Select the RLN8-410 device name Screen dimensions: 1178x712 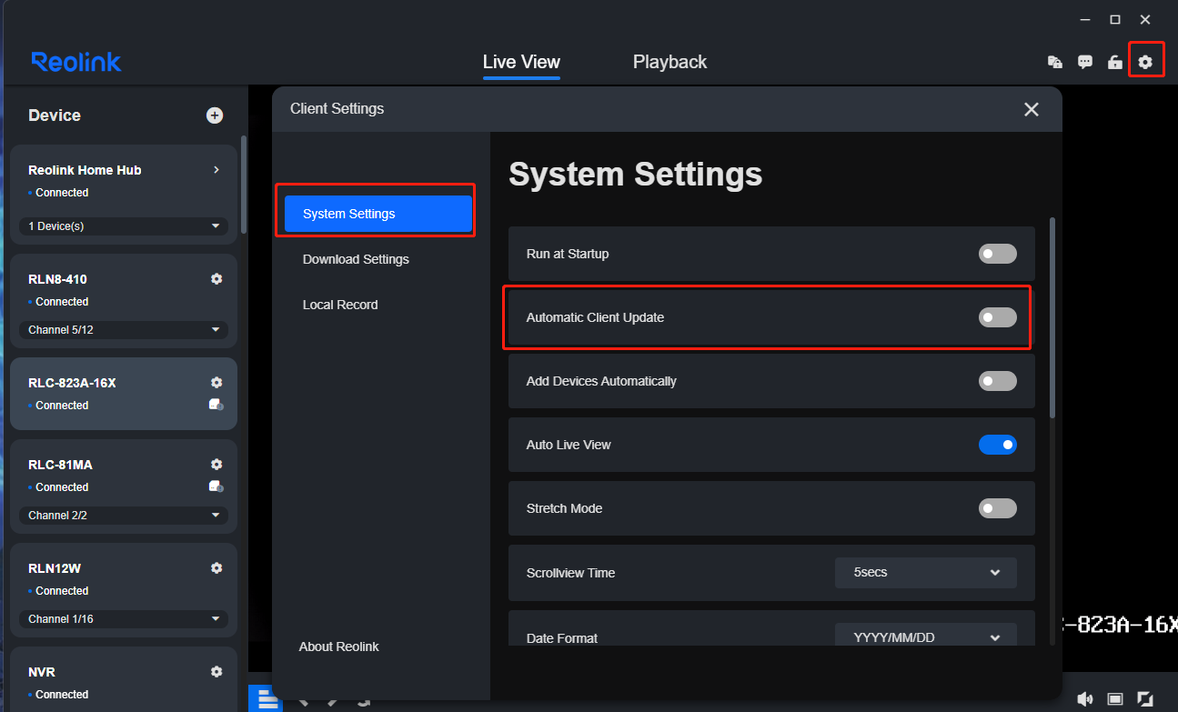(x=57, y=279)
